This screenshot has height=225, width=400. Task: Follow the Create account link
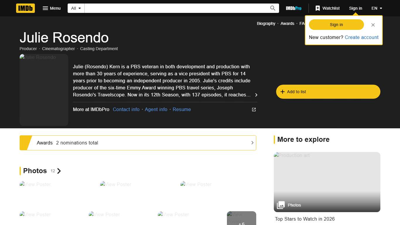click(361, 37)
